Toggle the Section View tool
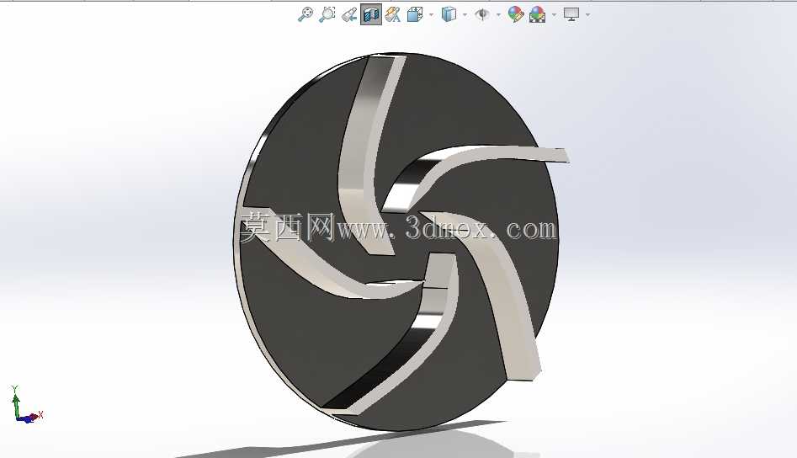797x458 pixels. (x=371, y=14)
